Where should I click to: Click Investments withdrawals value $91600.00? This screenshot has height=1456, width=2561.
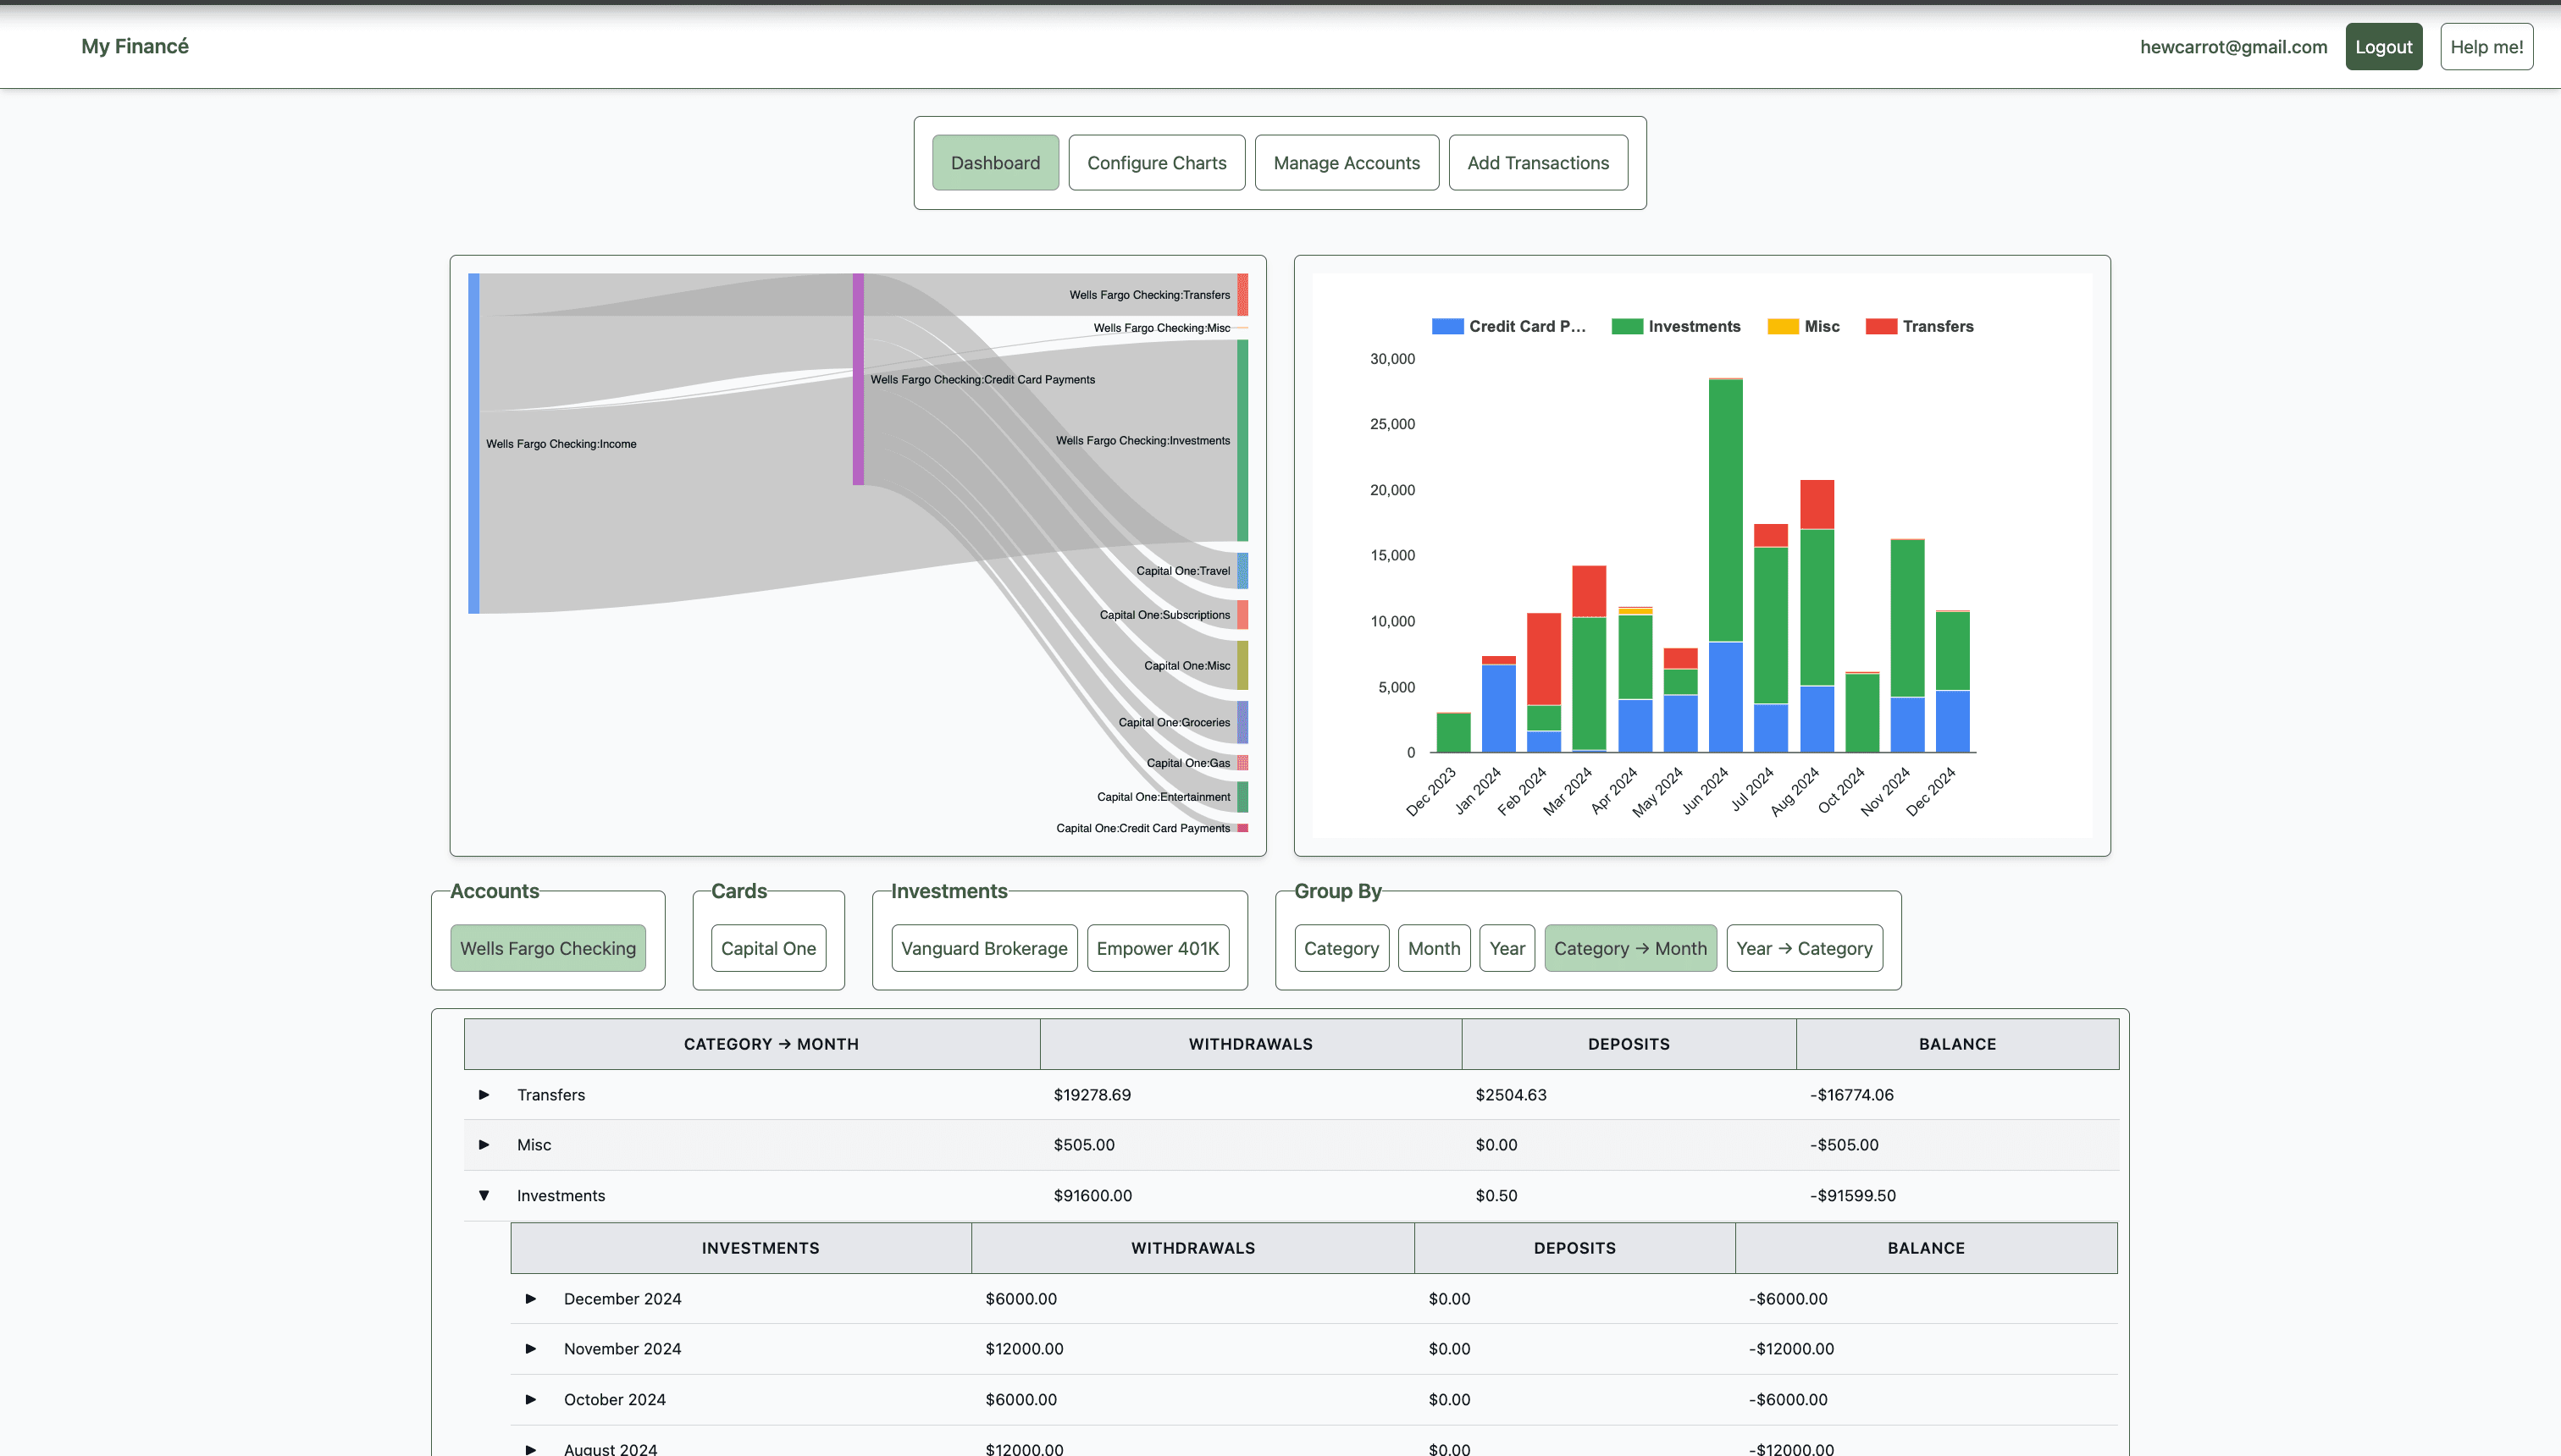pyautogui.click(x=1092, y=1196)
